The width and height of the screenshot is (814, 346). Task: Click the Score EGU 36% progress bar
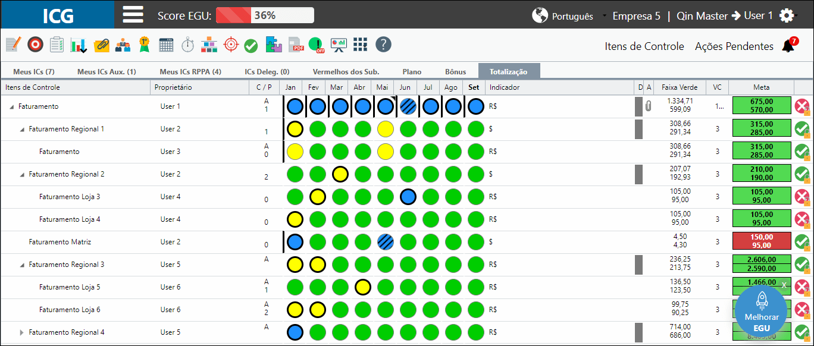coord(265,15)
